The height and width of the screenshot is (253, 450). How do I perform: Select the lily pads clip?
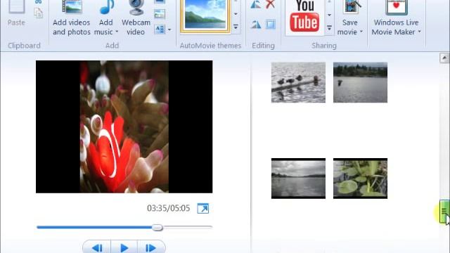tap(360, 178)
